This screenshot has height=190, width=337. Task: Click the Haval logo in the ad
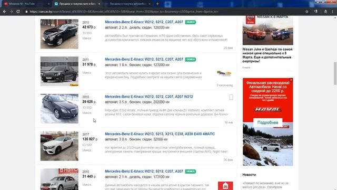pyautogui.click(x=268, y=109)
